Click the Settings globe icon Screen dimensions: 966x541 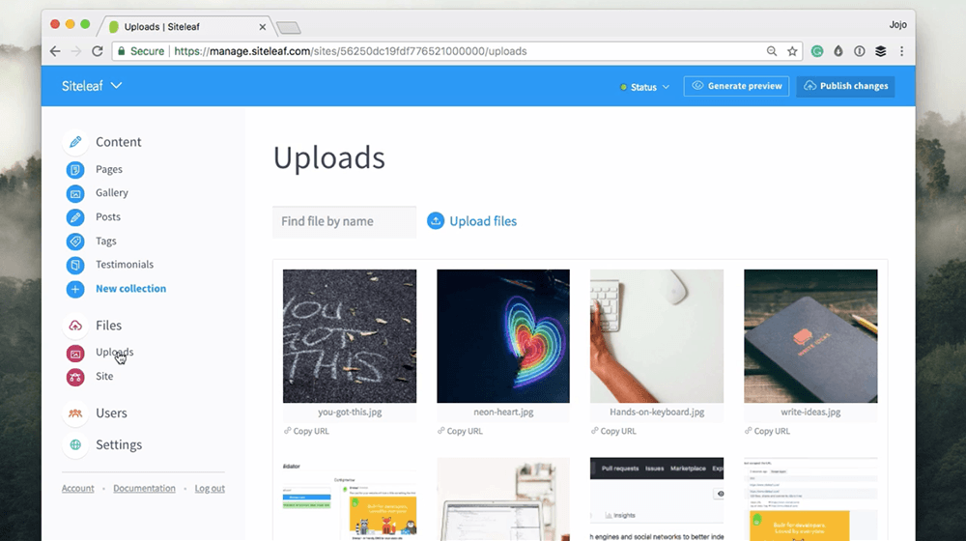75,444
